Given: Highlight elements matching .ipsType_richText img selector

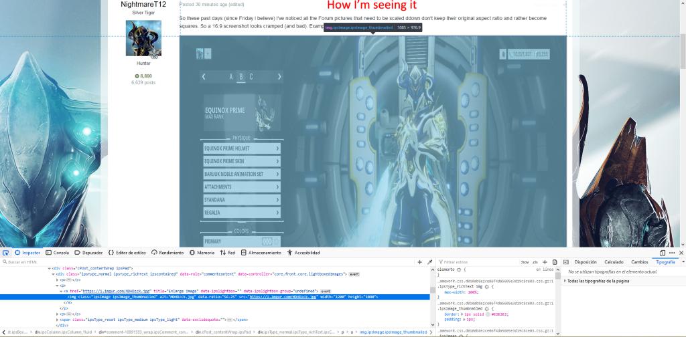Looking at the screenshot, I should 486,286.
